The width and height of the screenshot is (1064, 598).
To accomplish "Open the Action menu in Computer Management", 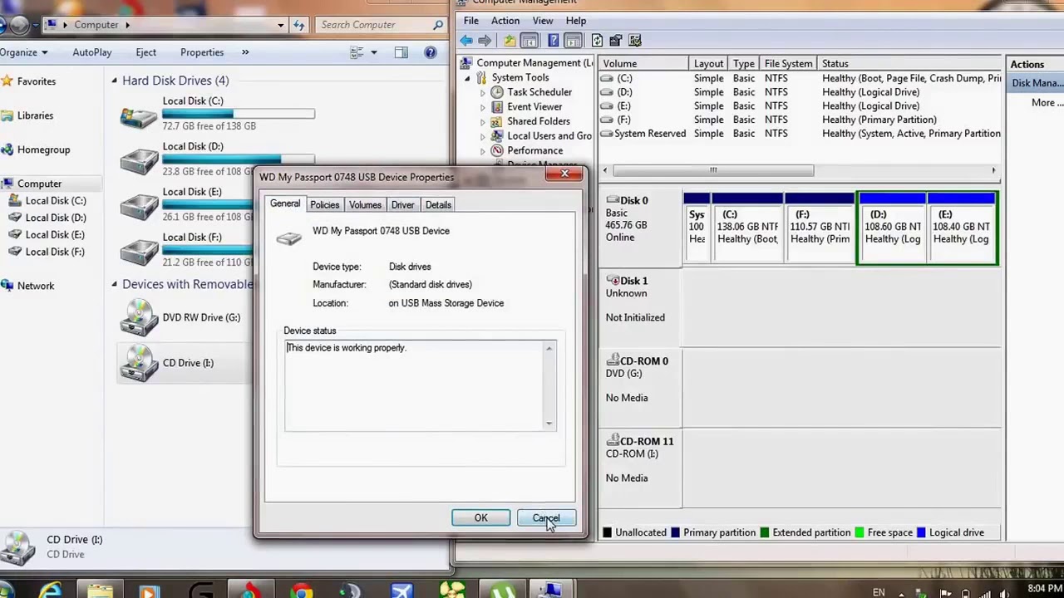I will point(505,21).
